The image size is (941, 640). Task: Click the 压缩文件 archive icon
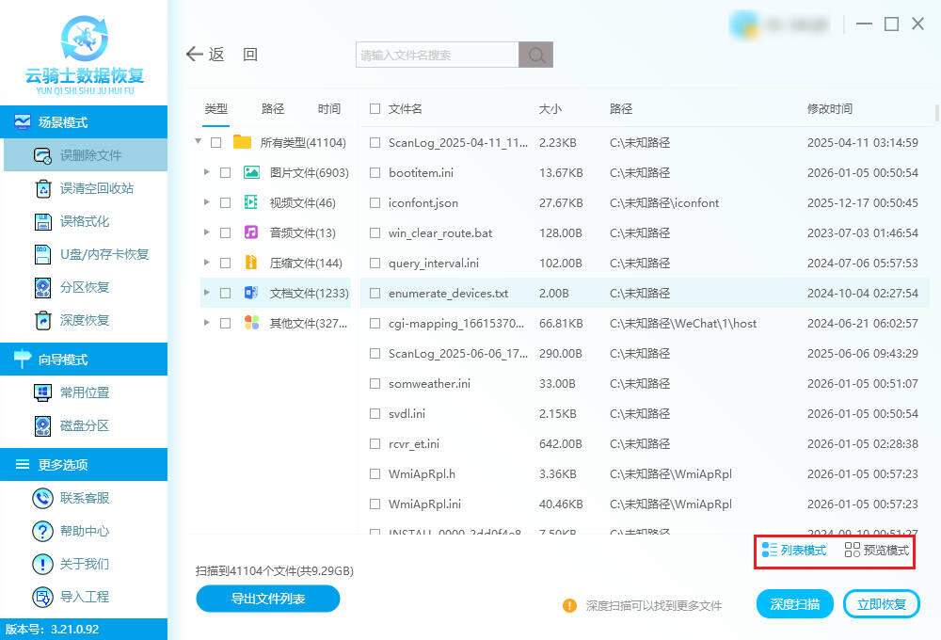click(x=251, y=263)
